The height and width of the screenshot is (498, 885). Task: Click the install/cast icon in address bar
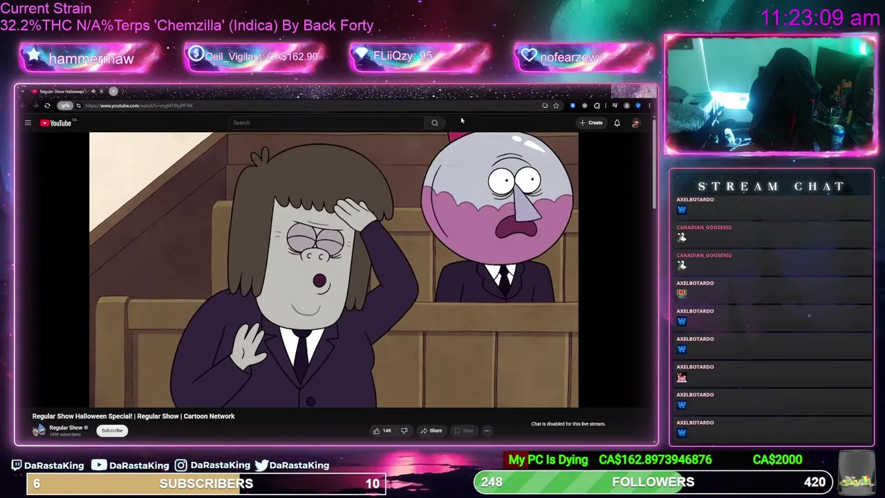(546, 106)
